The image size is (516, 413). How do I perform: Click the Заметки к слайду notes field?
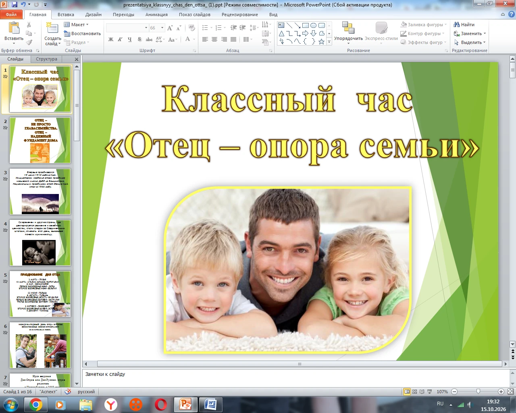point(296,378)
